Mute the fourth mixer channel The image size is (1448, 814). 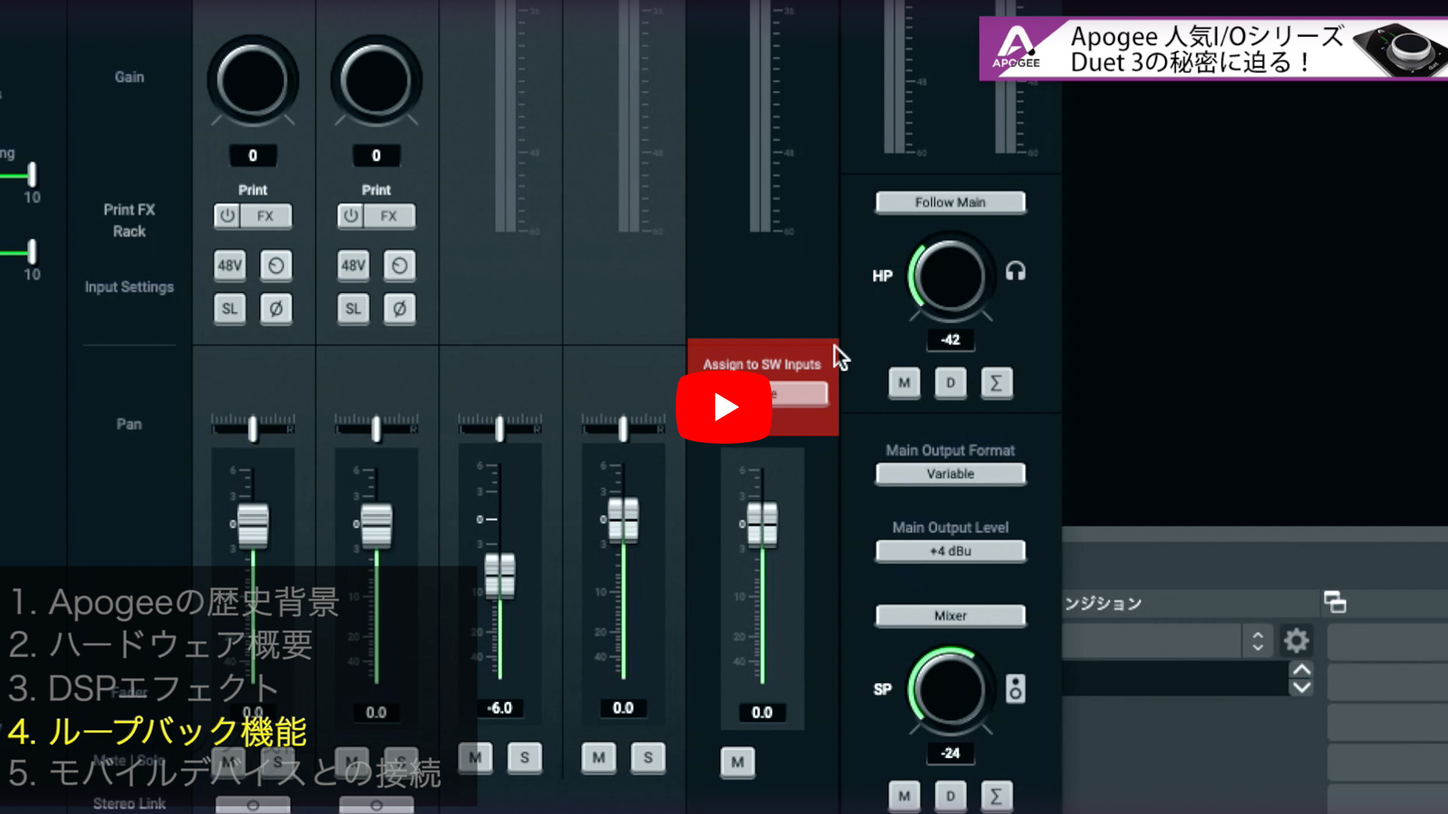[x=599, y=757]
